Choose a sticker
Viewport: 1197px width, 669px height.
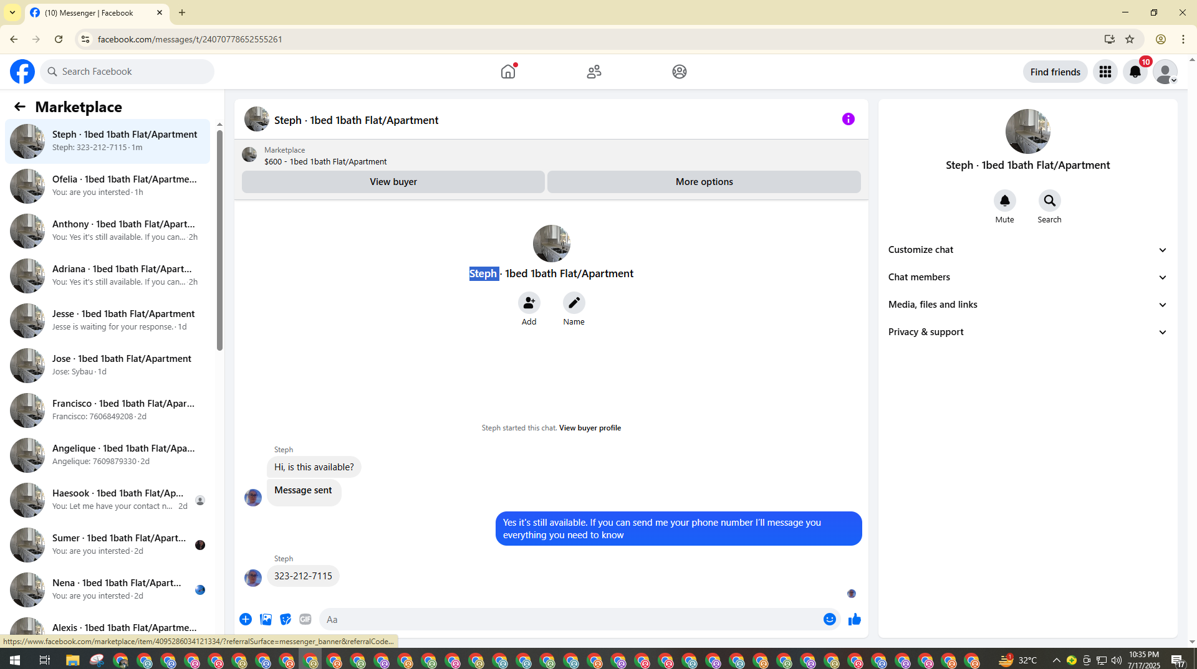pyautogui.click(x=286, y=619)
